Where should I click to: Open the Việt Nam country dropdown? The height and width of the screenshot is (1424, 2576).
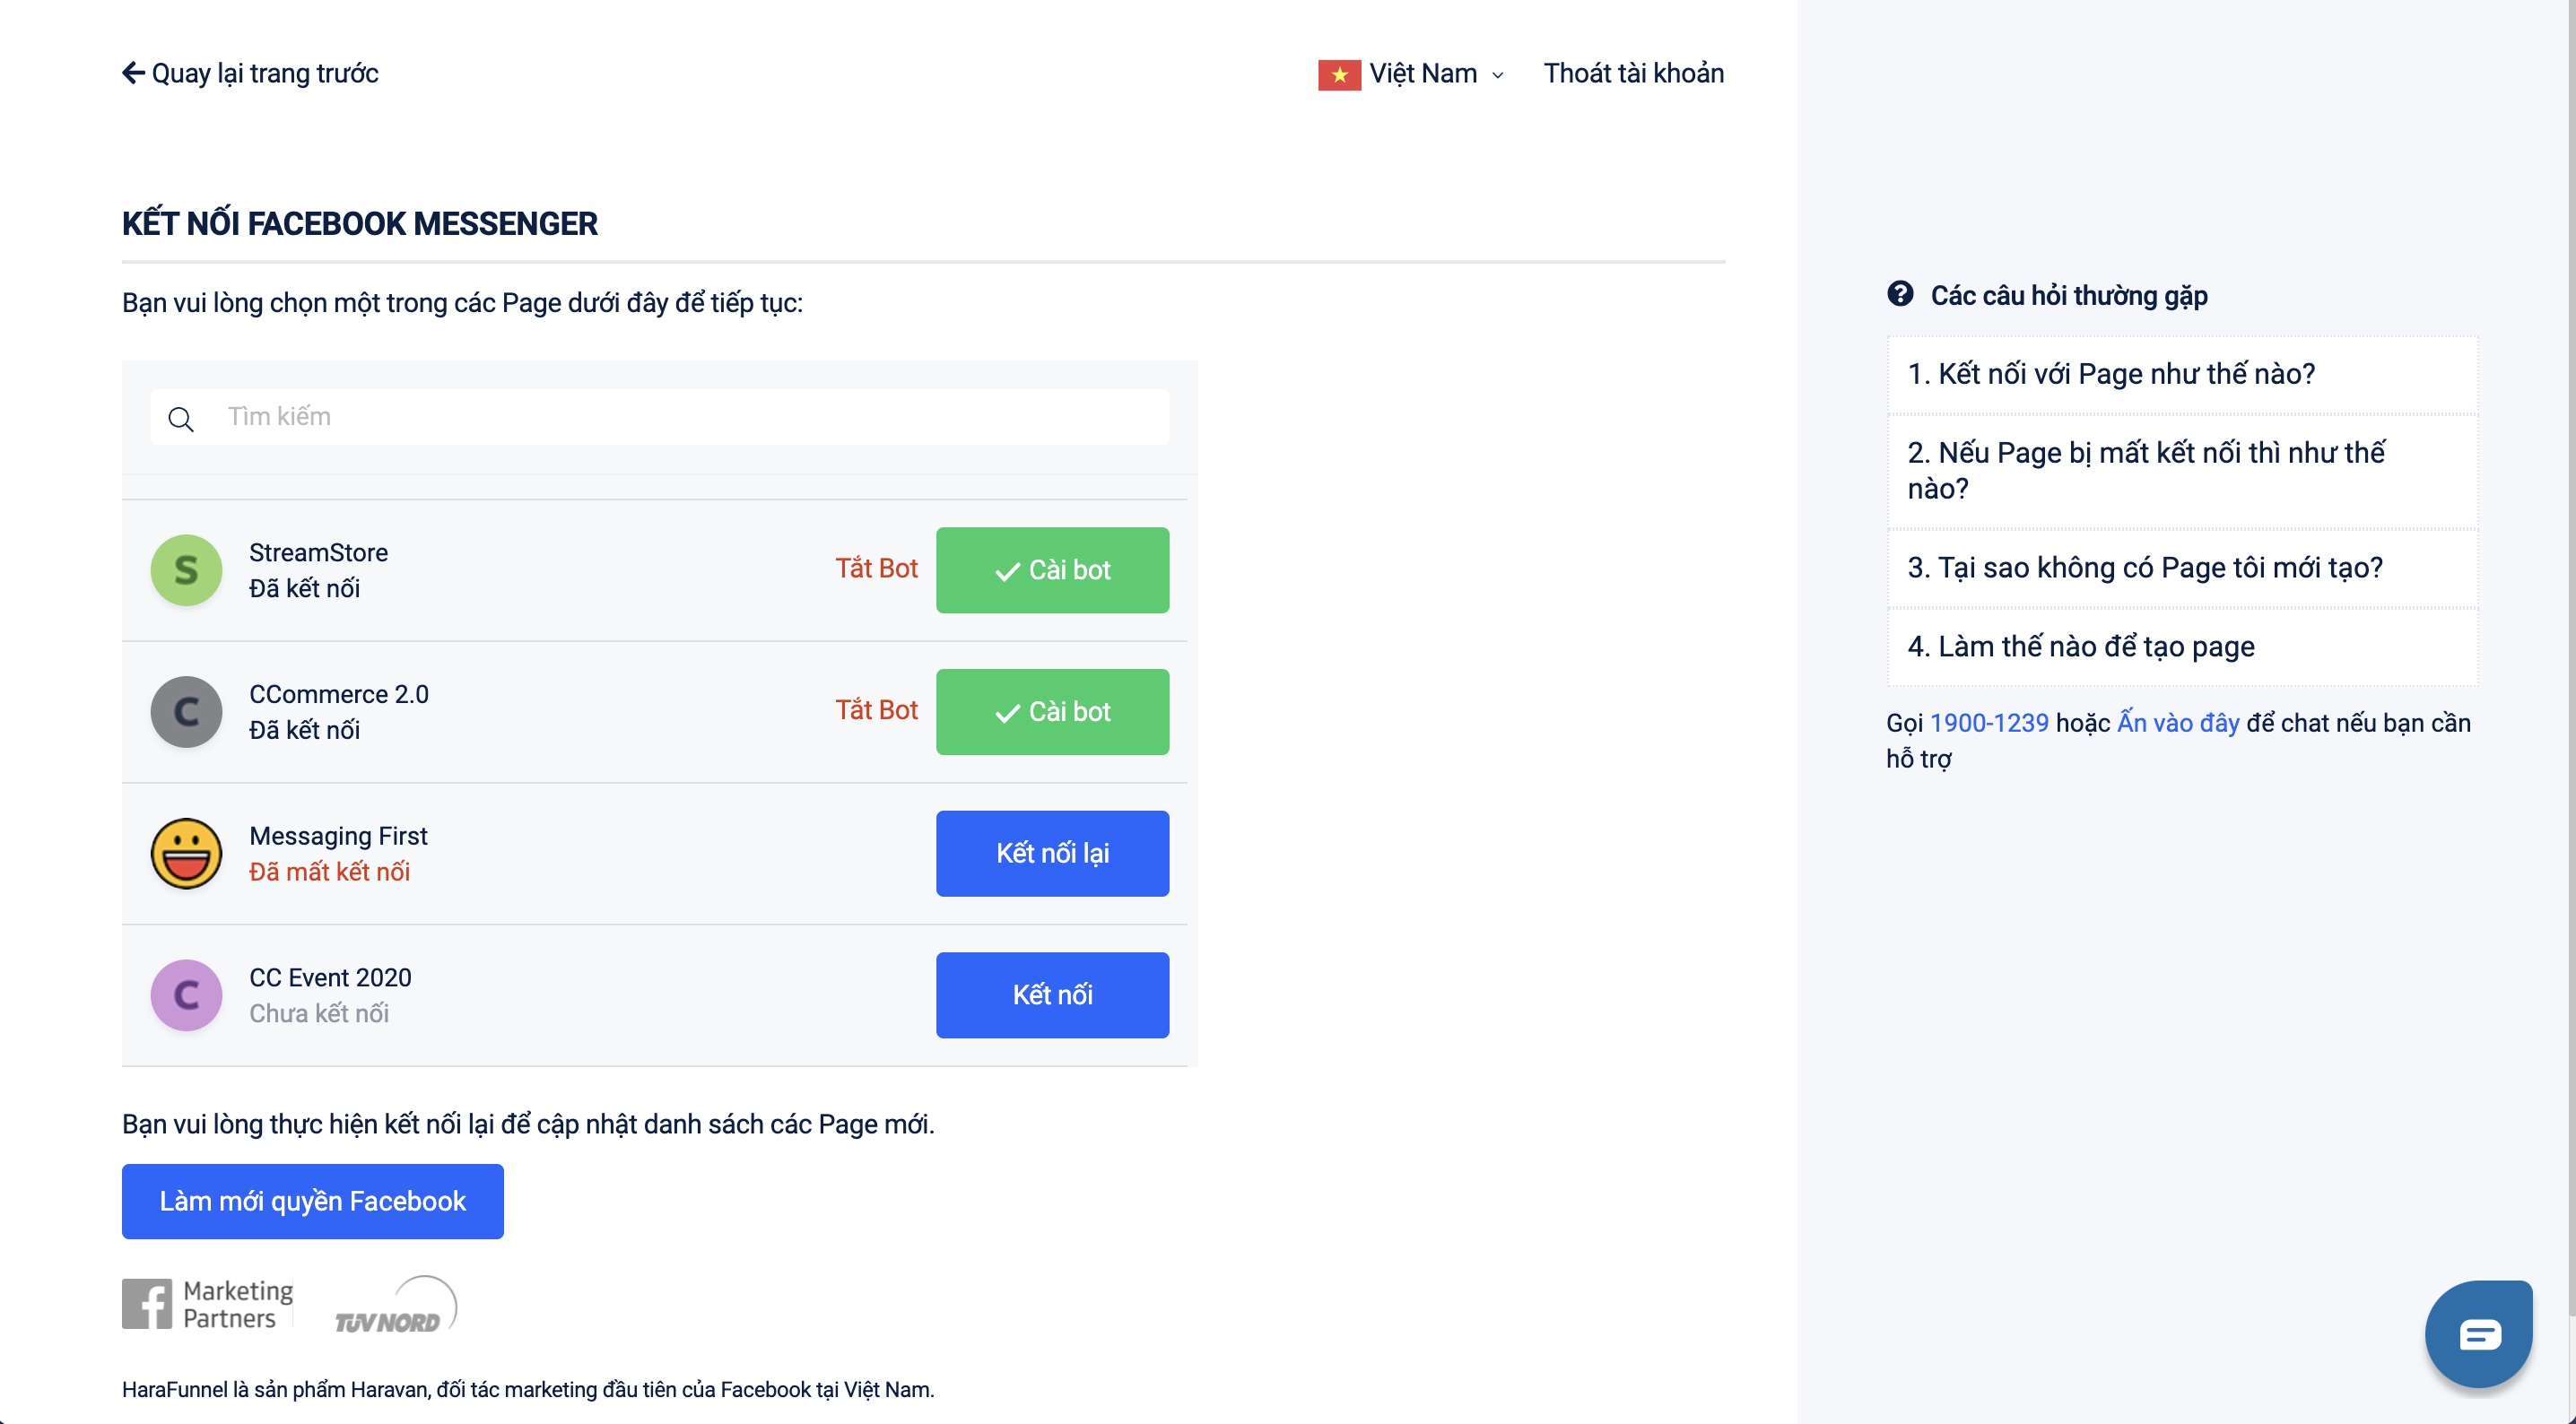(1411, 74)
